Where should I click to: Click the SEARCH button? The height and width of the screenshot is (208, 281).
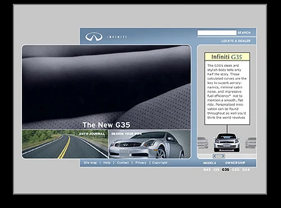(244, 33)
